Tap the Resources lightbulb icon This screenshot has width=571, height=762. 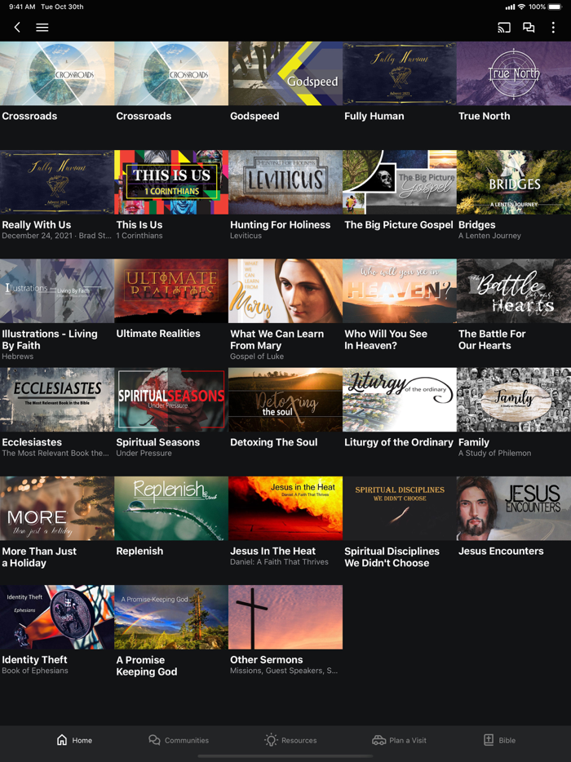coord(271,740)
